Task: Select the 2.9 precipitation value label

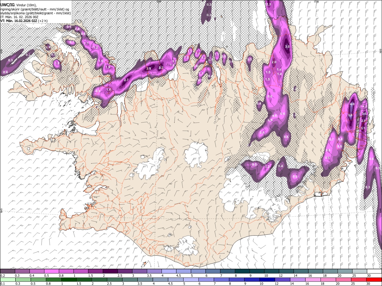Action: tap(149, 69)
